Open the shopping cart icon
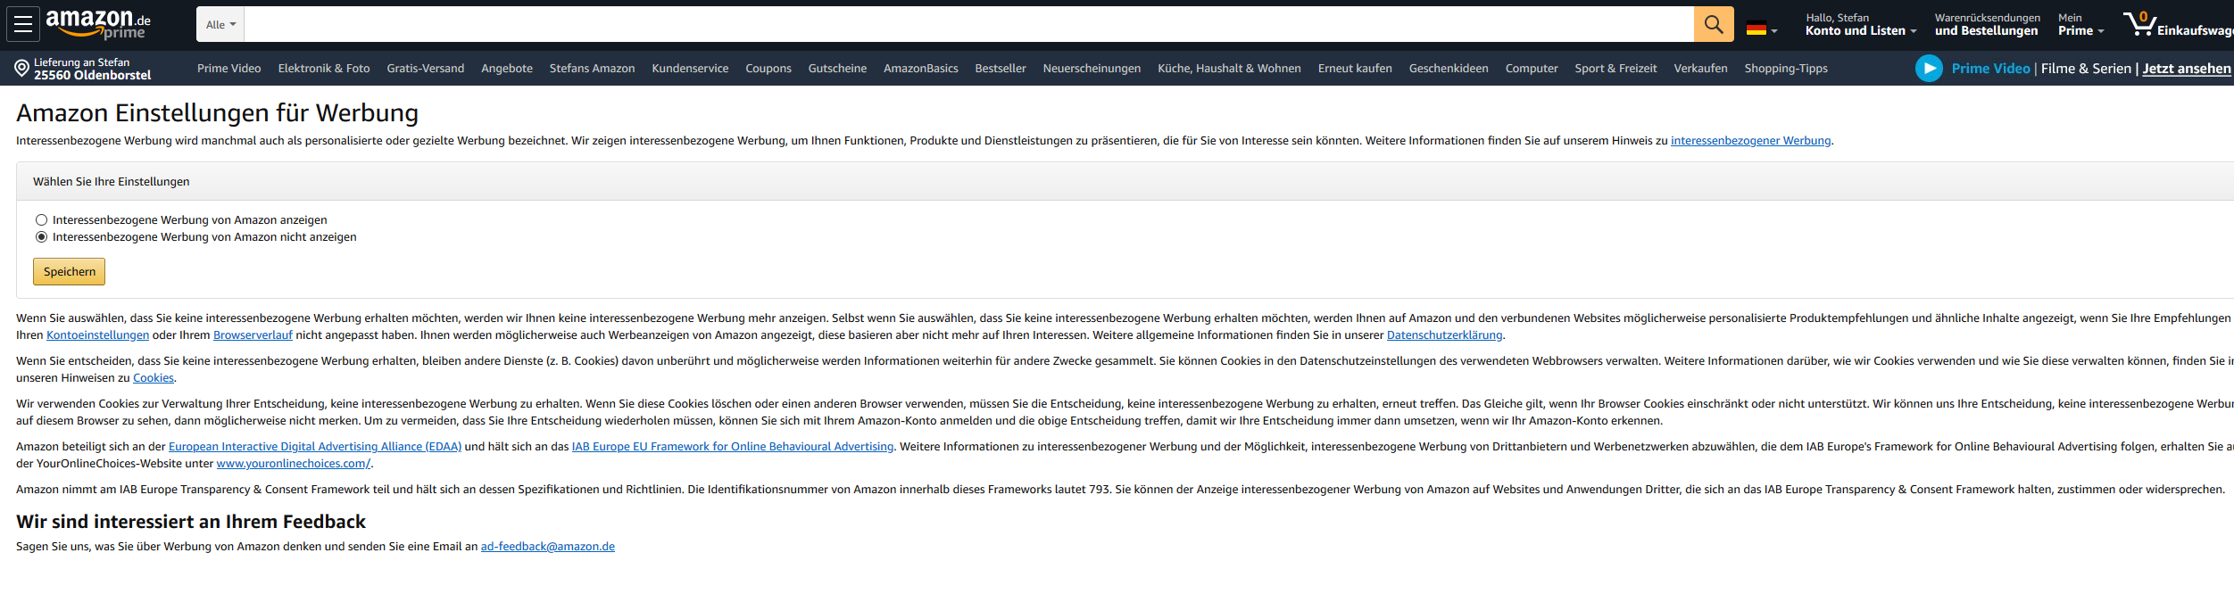 (2139, 23)
